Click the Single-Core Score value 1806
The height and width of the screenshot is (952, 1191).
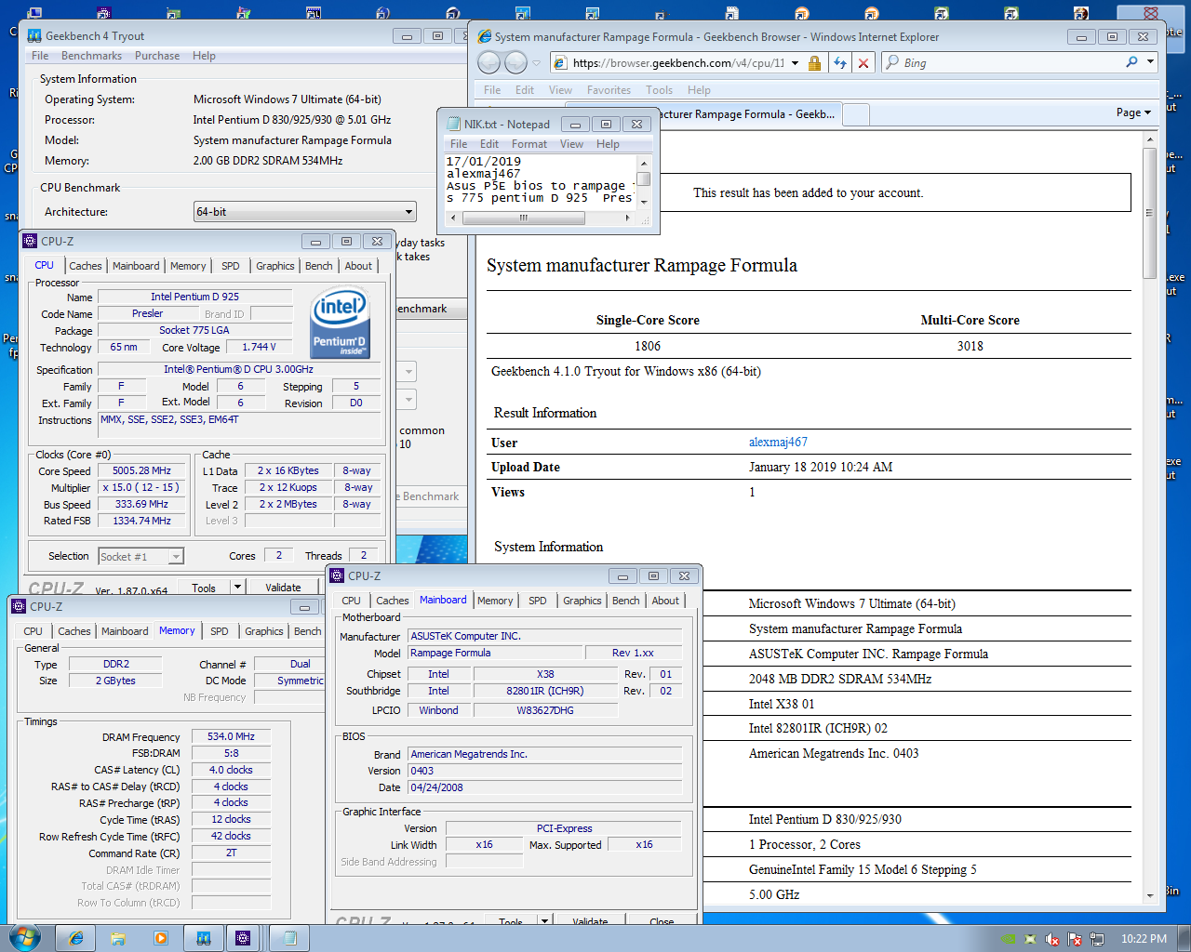click(648, 346)
